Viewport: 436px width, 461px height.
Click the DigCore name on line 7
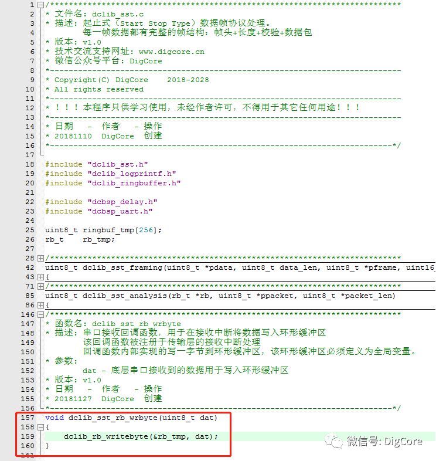pos(146,61)
